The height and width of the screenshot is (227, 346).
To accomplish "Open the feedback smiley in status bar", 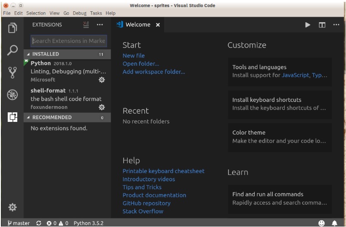I will click(321, 223).
